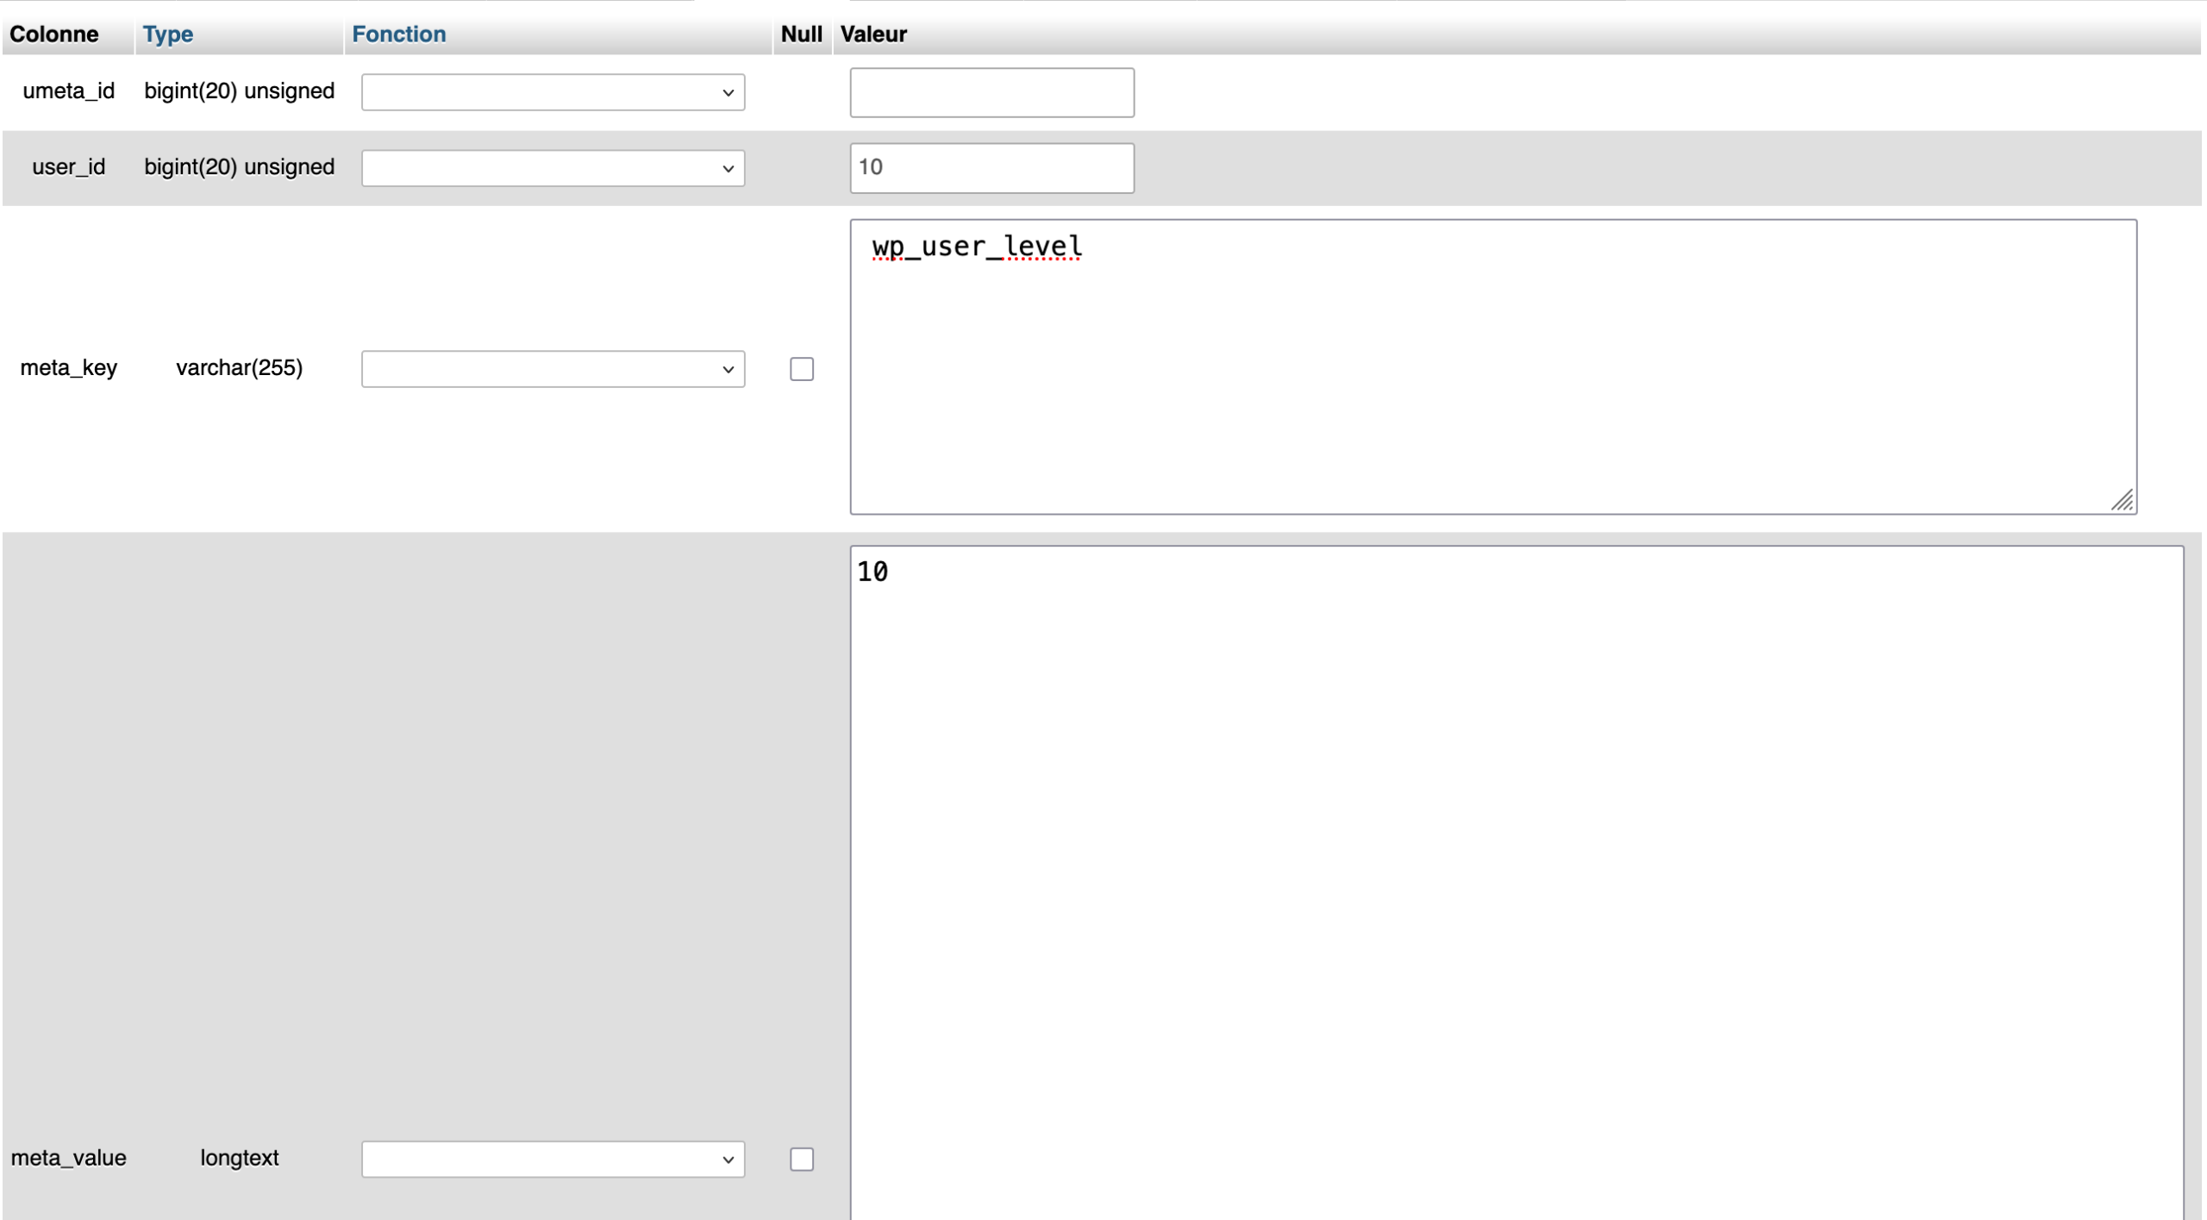Tick the Null checkbox for meta_key
The image size is (2207, 1220).
pyautogui.click(x=802, y=369)
